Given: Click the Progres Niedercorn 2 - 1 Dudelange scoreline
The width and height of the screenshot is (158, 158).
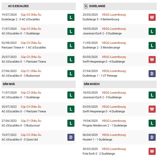Looking at the screenshot, I should click(105, 126).
